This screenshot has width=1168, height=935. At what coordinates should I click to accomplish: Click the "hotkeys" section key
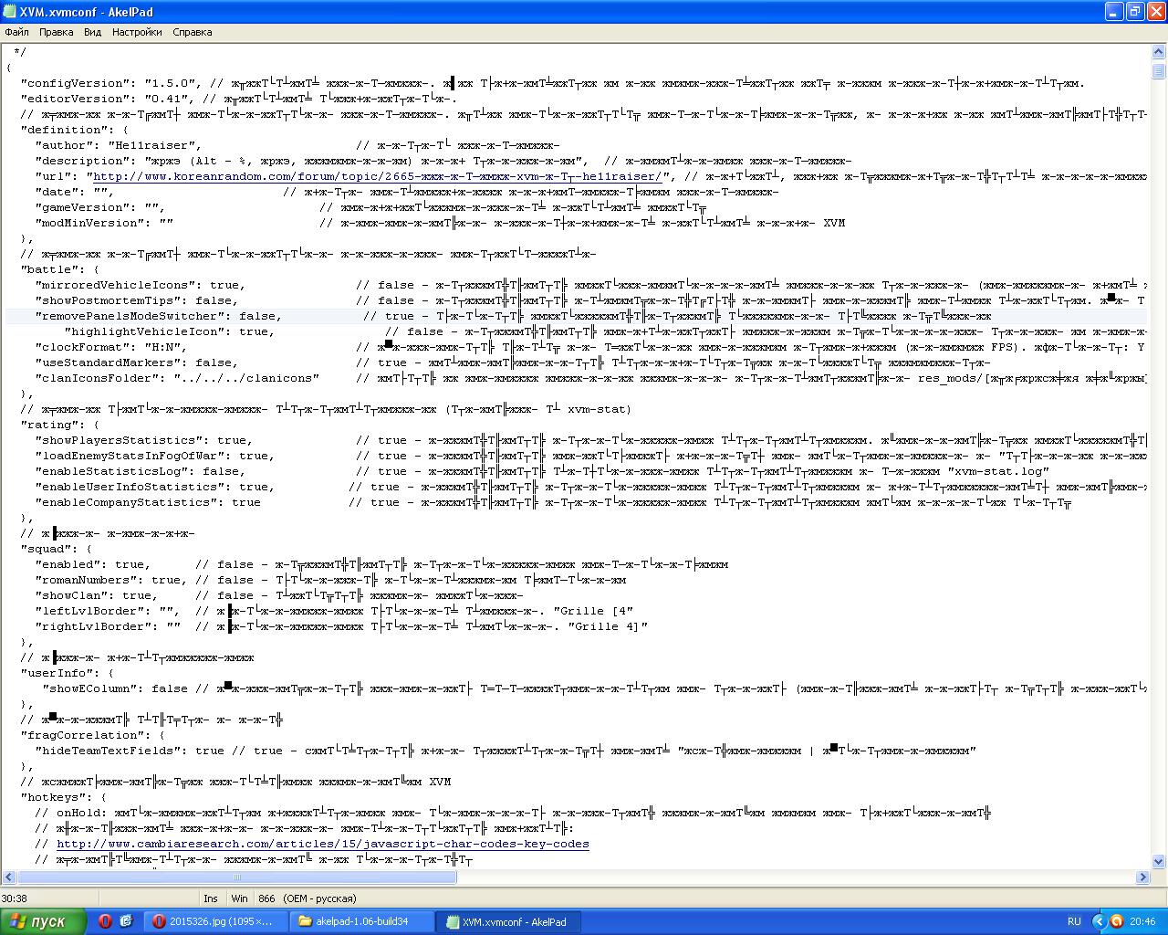[x=53, y=797]
